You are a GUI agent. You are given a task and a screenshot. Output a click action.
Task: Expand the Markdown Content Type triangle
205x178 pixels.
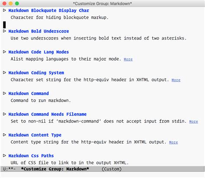coord(4,135)
